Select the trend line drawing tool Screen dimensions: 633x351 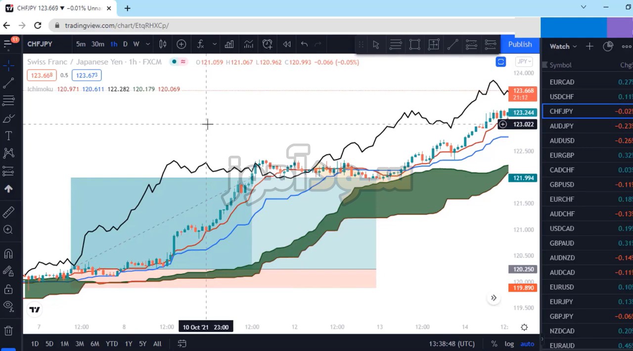8,83
